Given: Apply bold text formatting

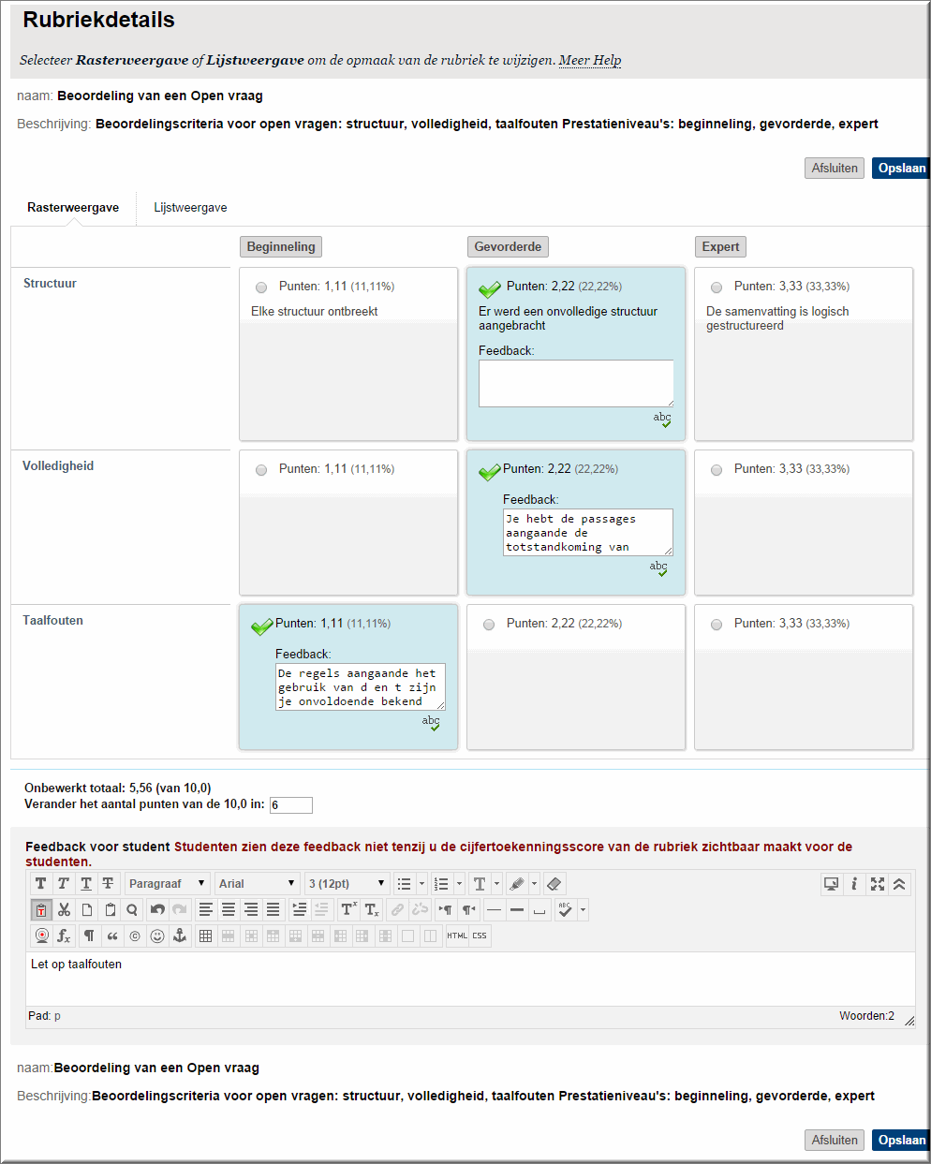Looking at the screenshot, I should coord(40,883).
